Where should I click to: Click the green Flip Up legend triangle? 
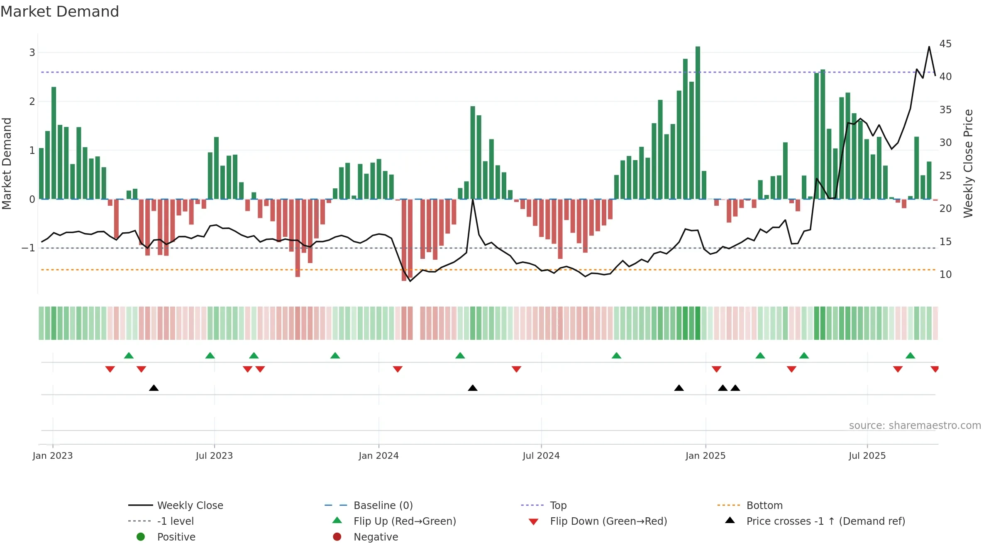coord(337,521)
